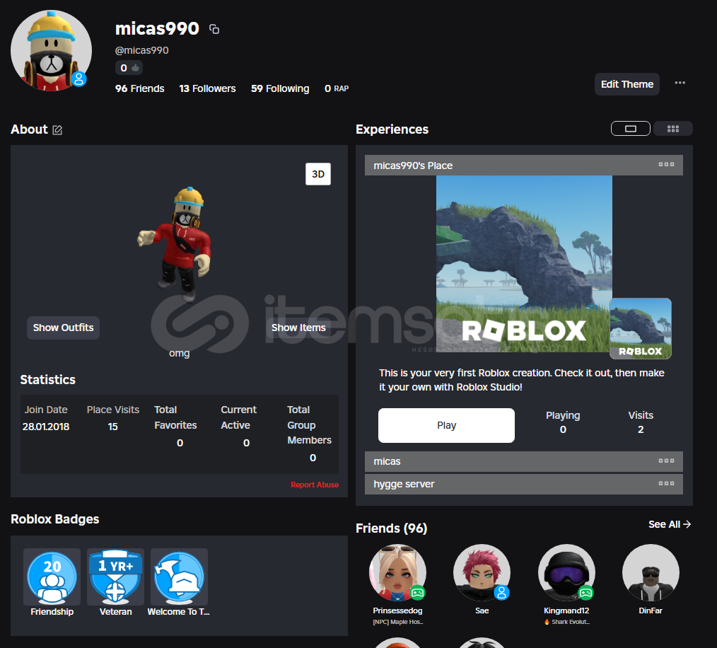Click the Join Date value 28.01.2018
The height and width of the screenshot is (648, 717).
click(46, 427)
